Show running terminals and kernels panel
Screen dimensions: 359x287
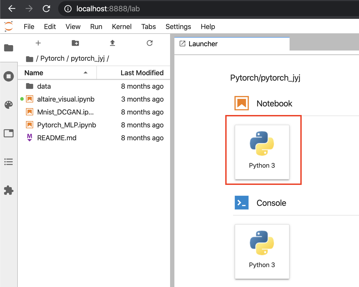click(9, 76)
